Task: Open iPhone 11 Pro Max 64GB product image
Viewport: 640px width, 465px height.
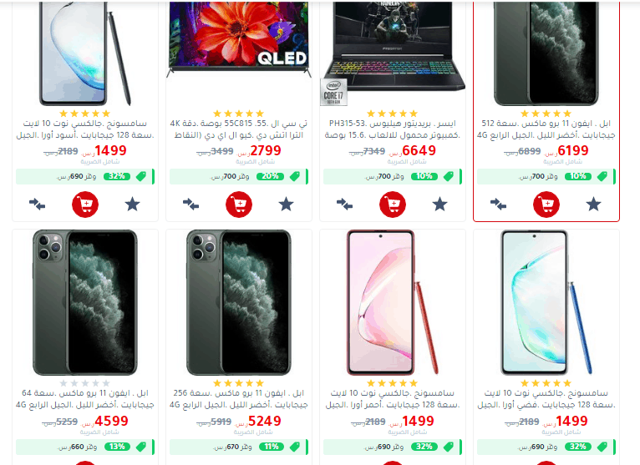Action: (85, 302)
